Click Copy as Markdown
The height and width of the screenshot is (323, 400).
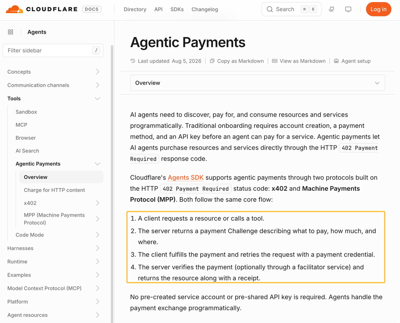236,61
